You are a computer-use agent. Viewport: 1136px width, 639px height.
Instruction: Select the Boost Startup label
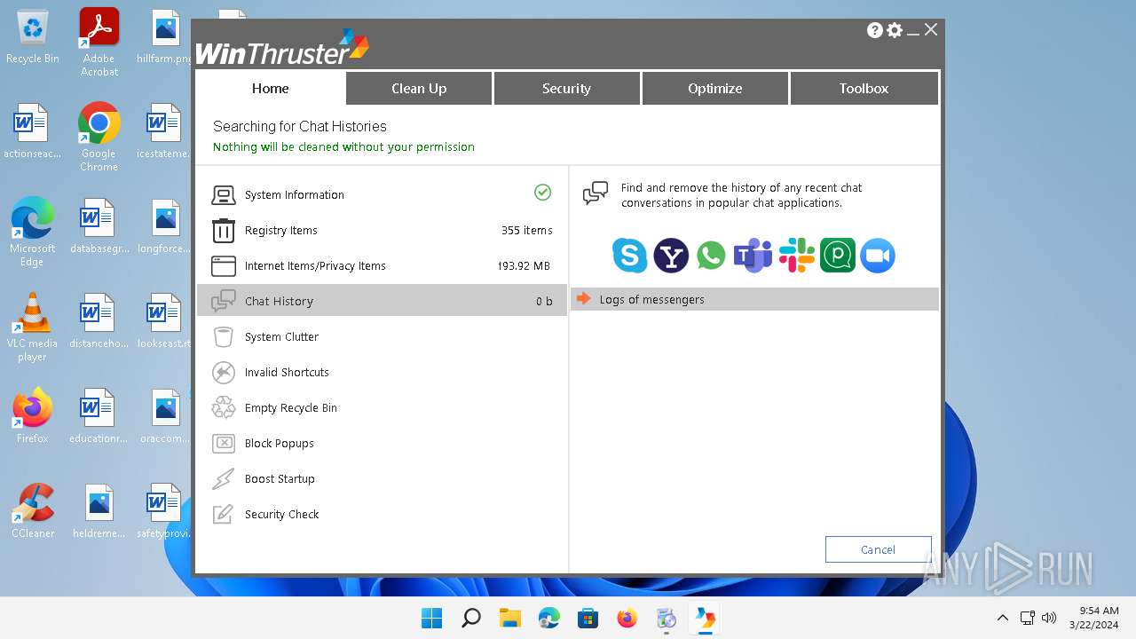pos(280,479)
